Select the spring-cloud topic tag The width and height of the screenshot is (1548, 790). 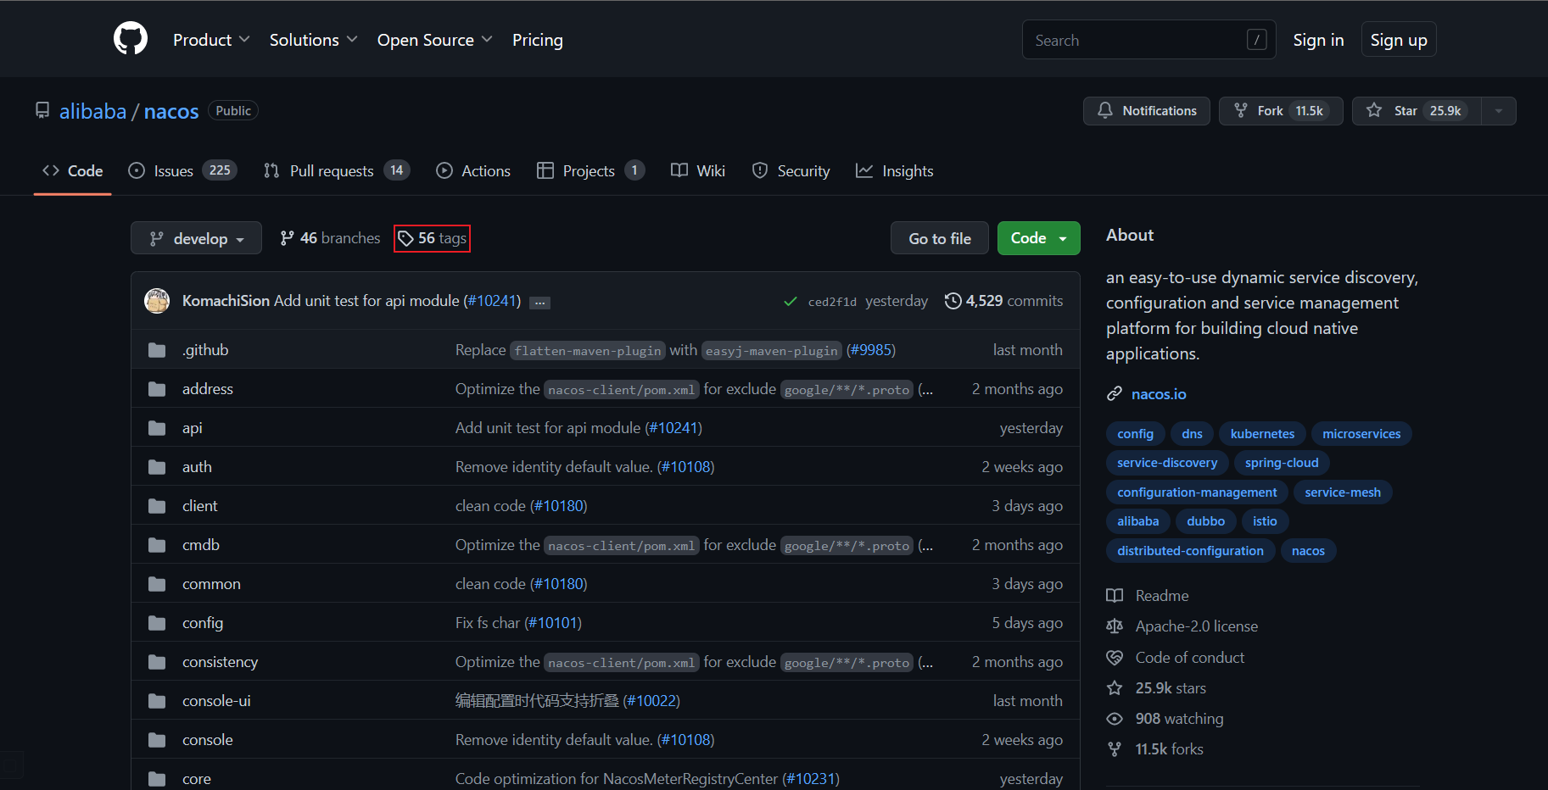1282,463
